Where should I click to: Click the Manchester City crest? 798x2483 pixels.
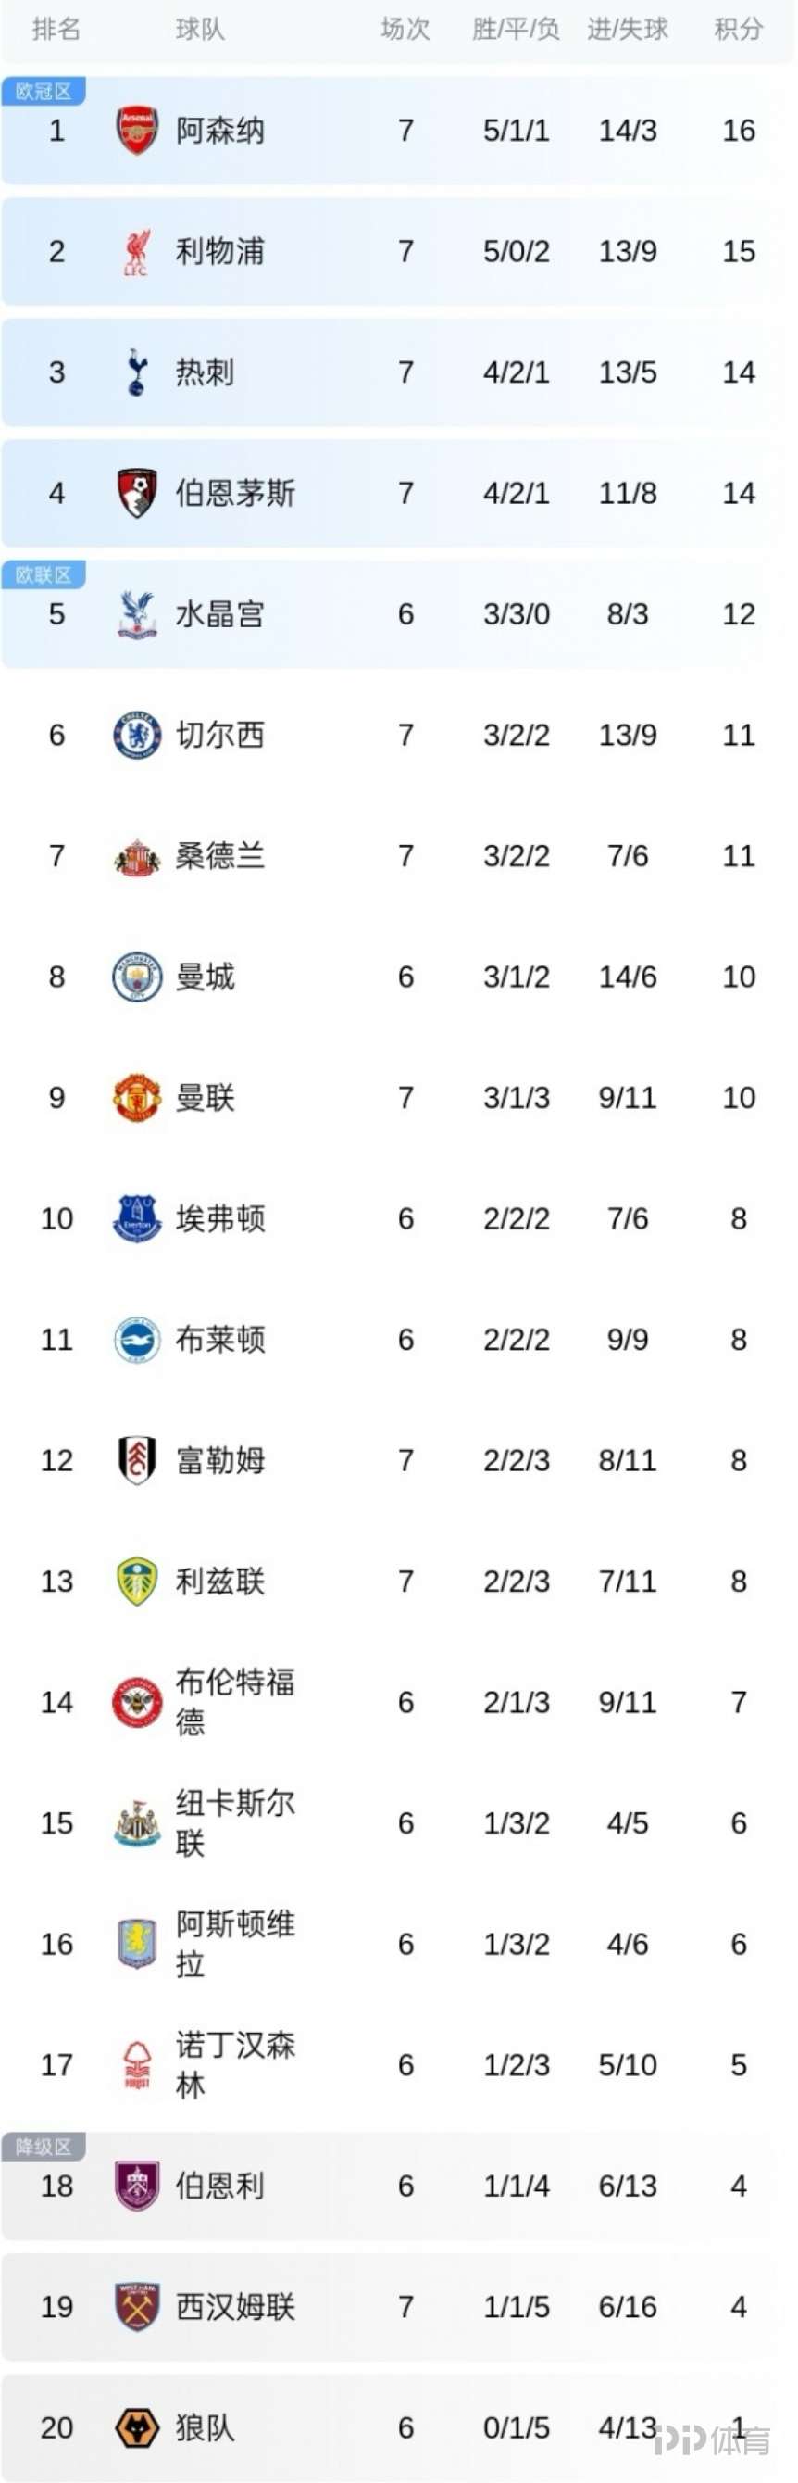click(x=137, y=977)
